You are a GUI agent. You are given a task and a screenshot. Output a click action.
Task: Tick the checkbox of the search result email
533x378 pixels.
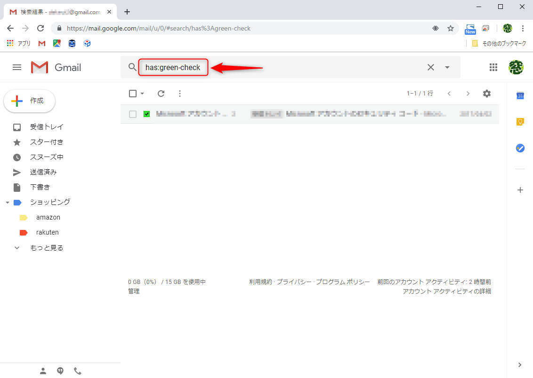point(132,114)
